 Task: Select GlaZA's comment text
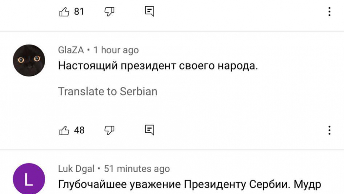coord(158,67)
